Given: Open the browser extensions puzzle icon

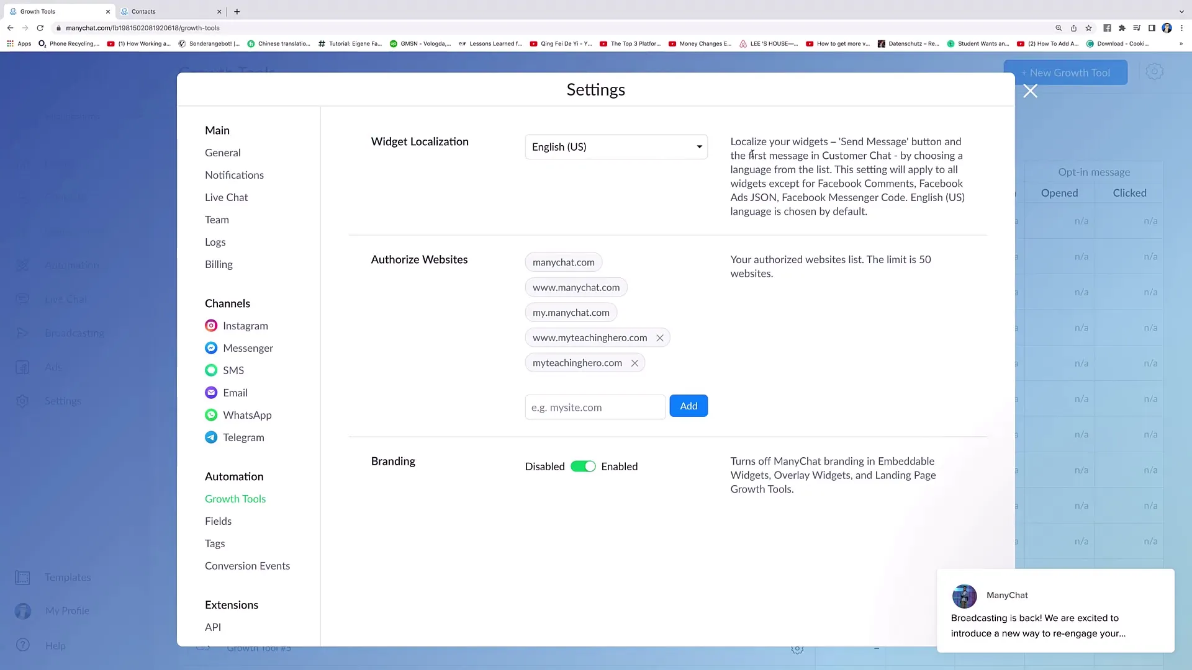Looking at the screenshot, I should 1122,28.
